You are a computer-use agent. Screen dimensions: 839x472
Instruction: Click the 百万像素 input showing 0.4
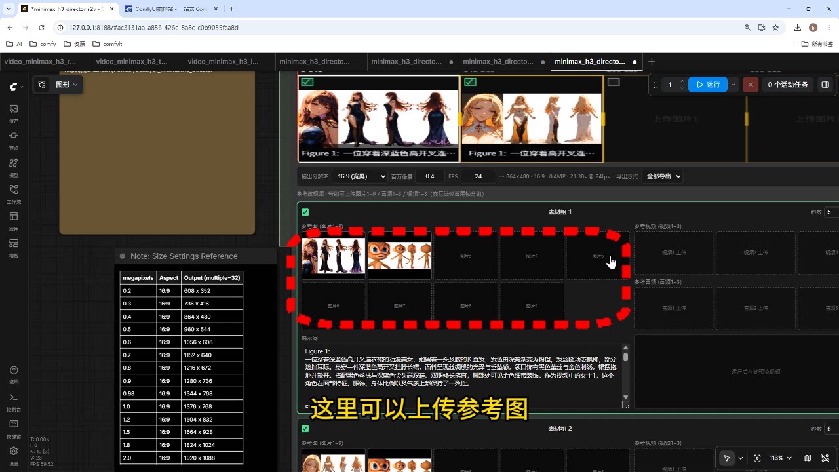(x=430, y=176)
